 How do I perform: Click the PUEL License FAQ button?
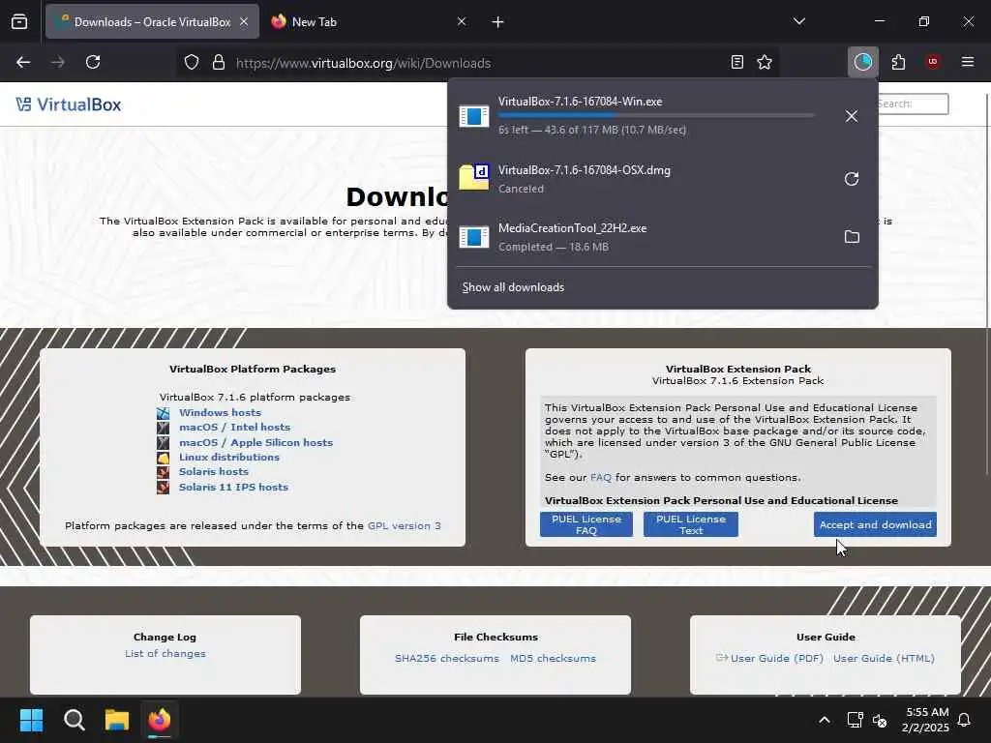(x=586, y=524)
